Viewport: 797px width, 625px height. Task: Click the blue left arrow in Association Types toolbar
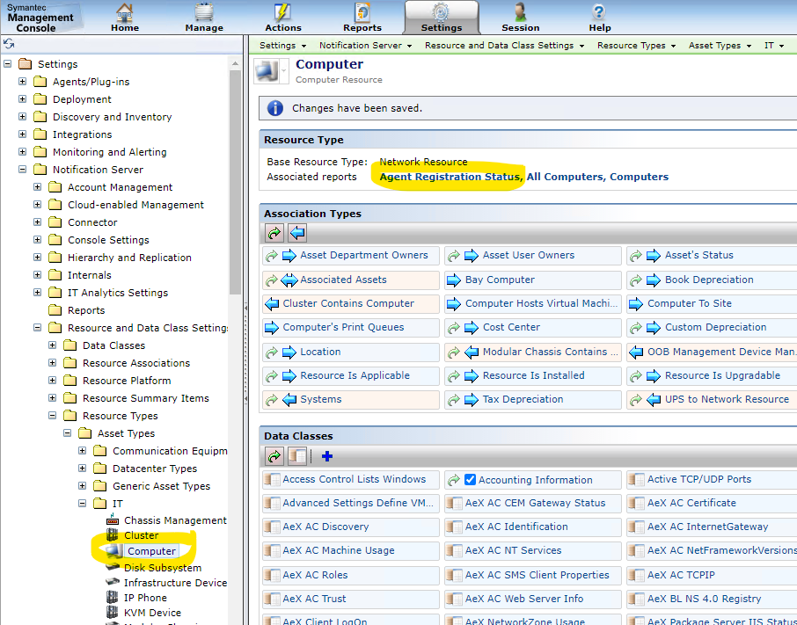pyautogui.click(x=297, y=233)
